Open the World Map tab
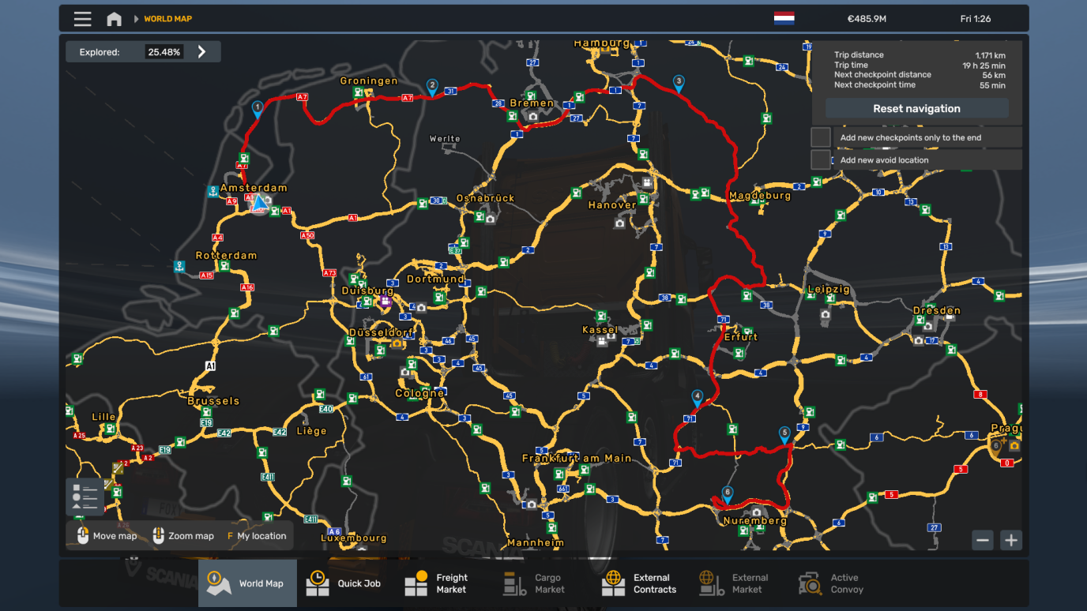This screenshot has width=1087, height=611. tap(247, 583)
